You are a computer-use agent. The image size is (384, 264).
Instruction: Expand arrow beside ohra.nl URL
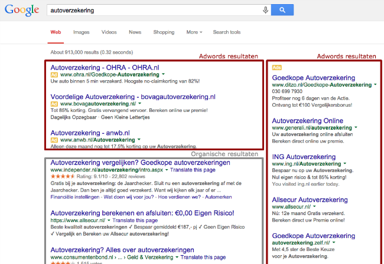[163, 74]
